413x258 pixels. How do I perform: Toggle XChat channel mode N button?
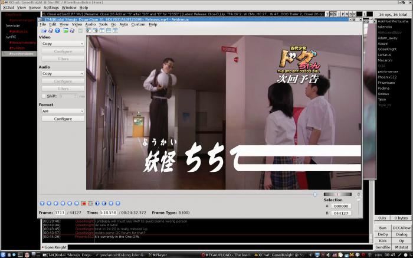point(331,14)
